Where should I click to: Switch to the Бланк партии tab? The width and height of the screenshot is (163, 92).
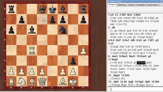[153, 5]
